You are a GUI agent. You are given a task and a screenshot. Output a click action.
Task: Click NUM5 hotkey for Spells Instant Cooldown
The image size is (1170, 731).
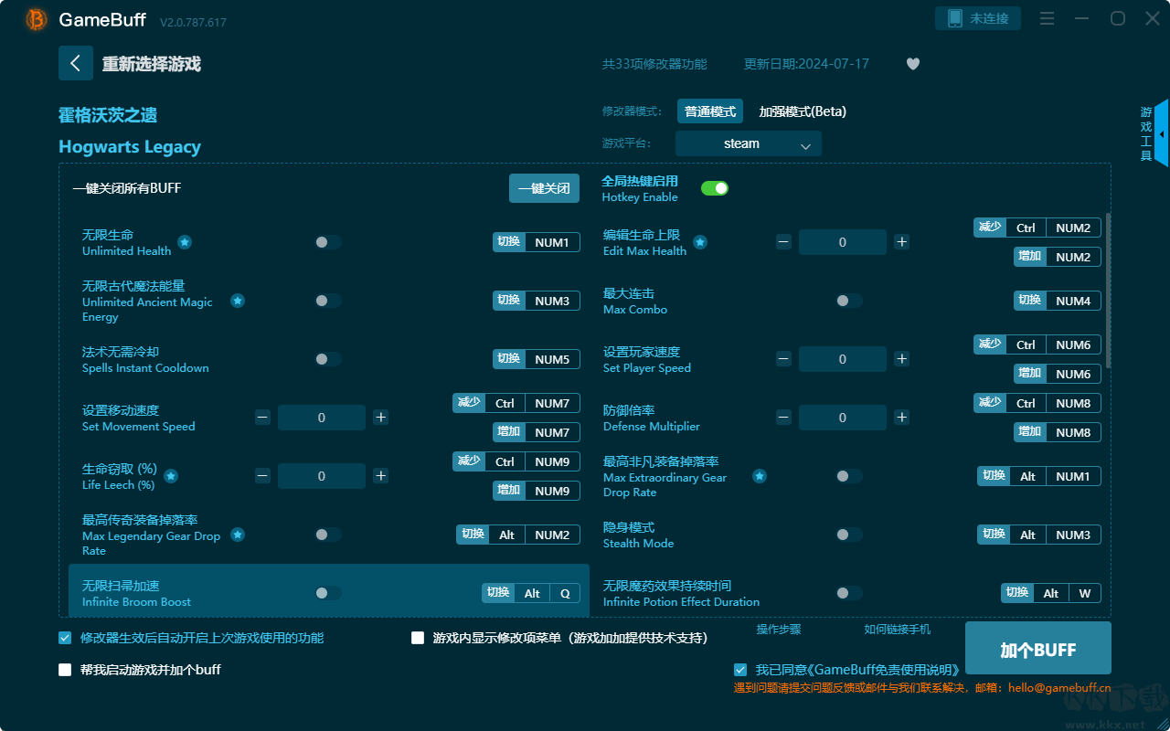(x=537, y=359)
